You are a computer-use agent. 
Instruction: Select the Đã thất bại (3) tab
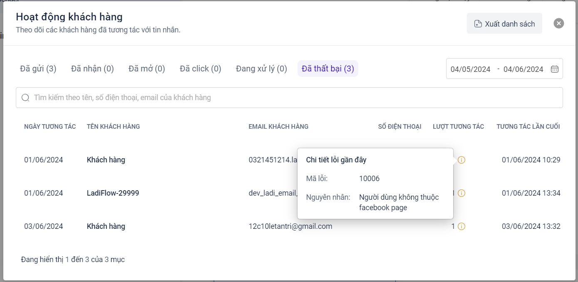click(328, 69)
